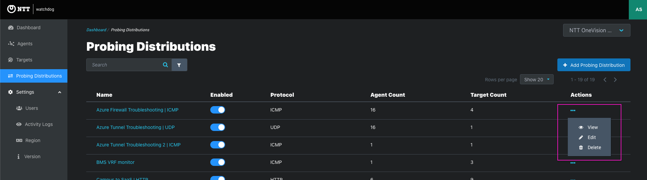Open the AS user avatar
The image size is (647, 180).
[638, 9]
